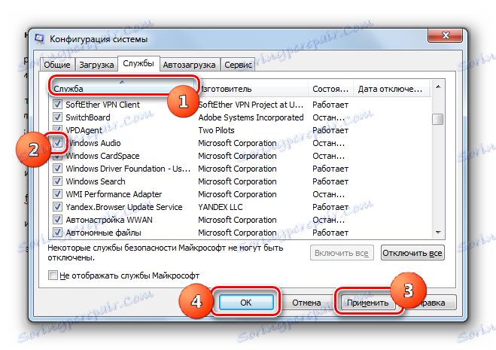496x350 pixels.
Task: Click the Применить button
Action: pyautogui.click(x=367, y=303)
